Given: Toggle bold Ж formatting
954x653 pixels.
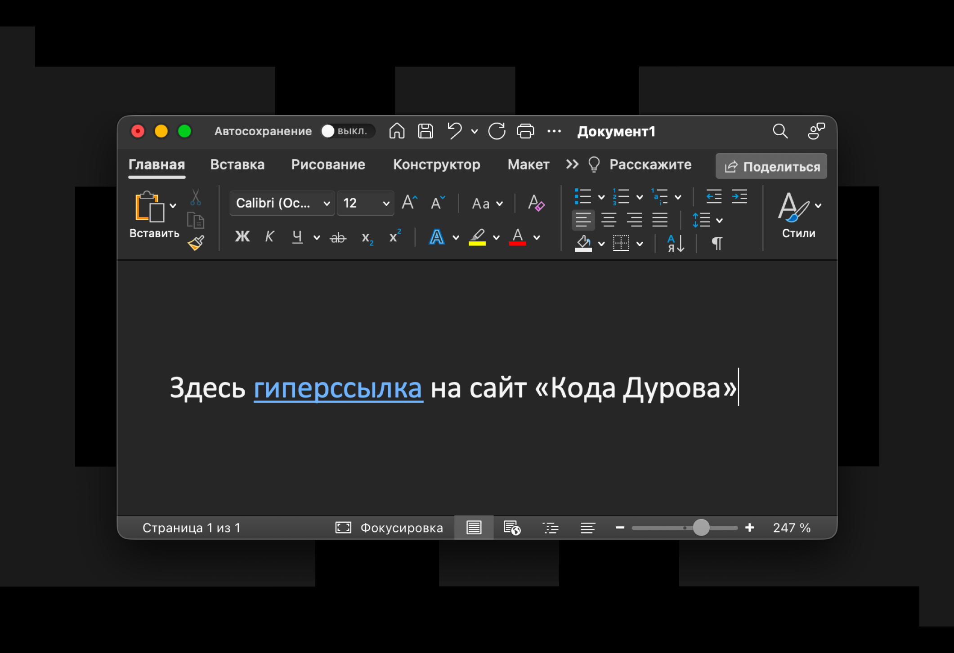Looking at the screenshot, I should [x=242, y=236].
